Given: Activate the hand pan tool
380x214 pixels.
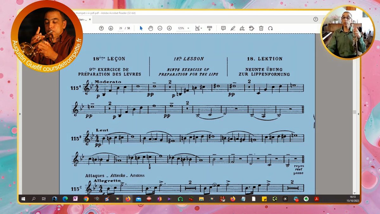Looking at the screenshot, I should click(150, 28).
